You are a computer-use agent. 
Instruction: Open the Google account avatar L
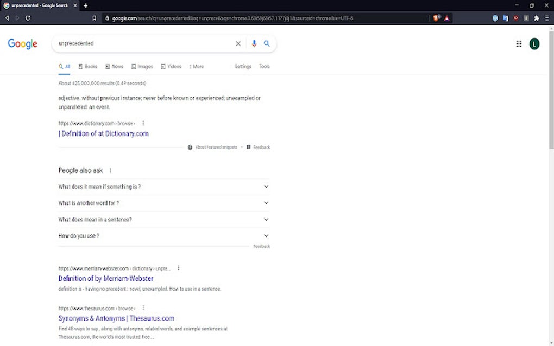click(534, 44)
